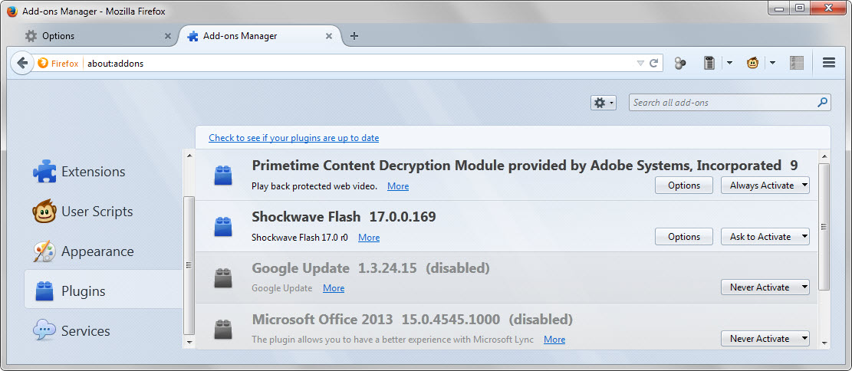Select the Google Update 1.3.24.15 title
852x371 pixels.
tap(370, 268)
